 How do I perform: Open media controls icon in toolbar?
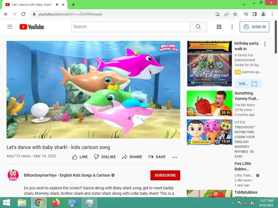click(x=246, y=14)
